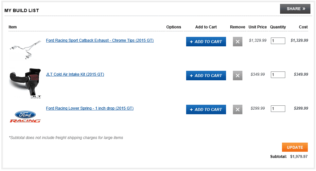Image resolution: width=316 pixels, height=171 pixels.
Task: Click the freight shipping charges note
Action: coord(66,138)
